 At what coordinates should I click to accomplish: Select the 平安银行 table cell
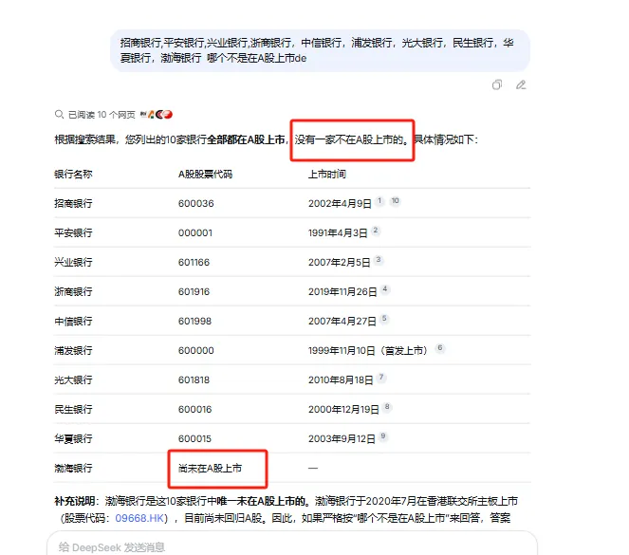pos(73,232)
